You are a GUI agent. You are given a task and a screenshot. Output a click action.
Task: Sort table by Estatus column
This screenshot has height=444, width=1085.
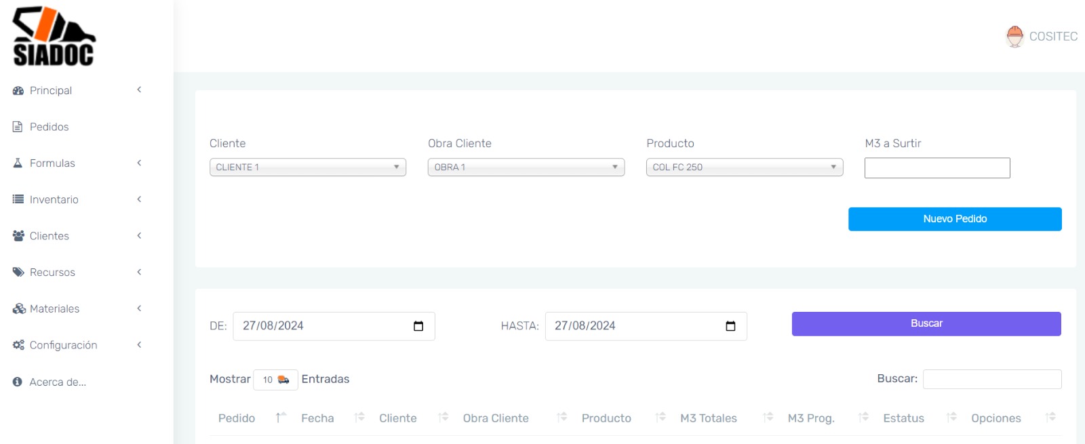click(x=903, y=418)
